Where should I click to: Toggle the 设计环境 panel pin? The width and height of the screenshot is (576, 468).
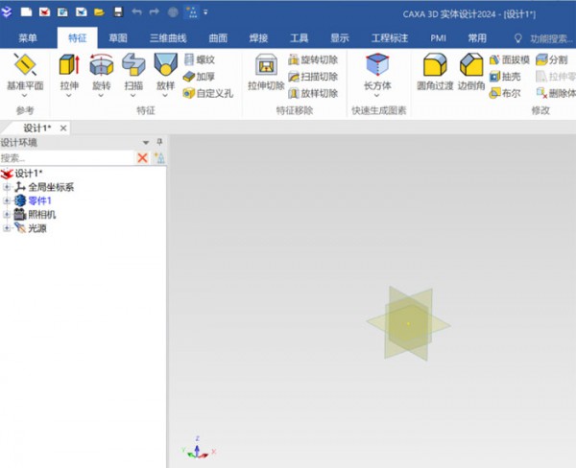click(159, 142)
